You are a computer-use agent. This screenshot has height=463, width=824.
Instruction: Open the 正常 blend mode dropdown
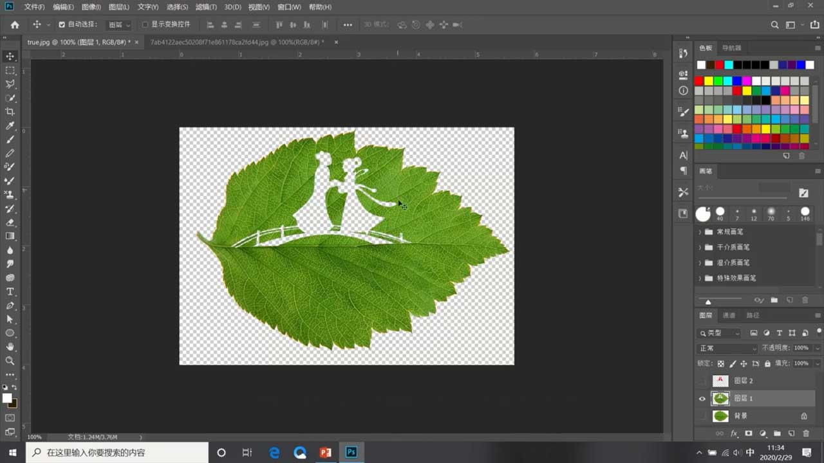pos(727,348)
